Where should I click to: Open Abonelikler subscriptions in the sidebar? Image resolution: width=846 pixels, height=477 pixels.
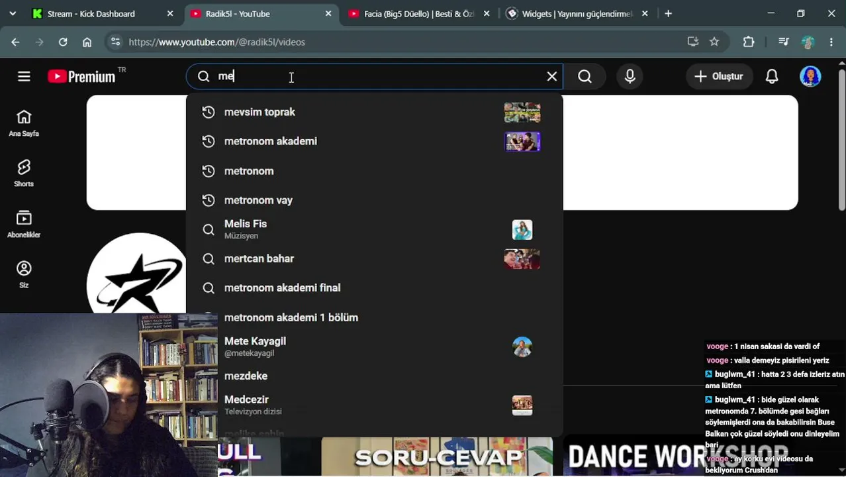click(x=24, y=224)
